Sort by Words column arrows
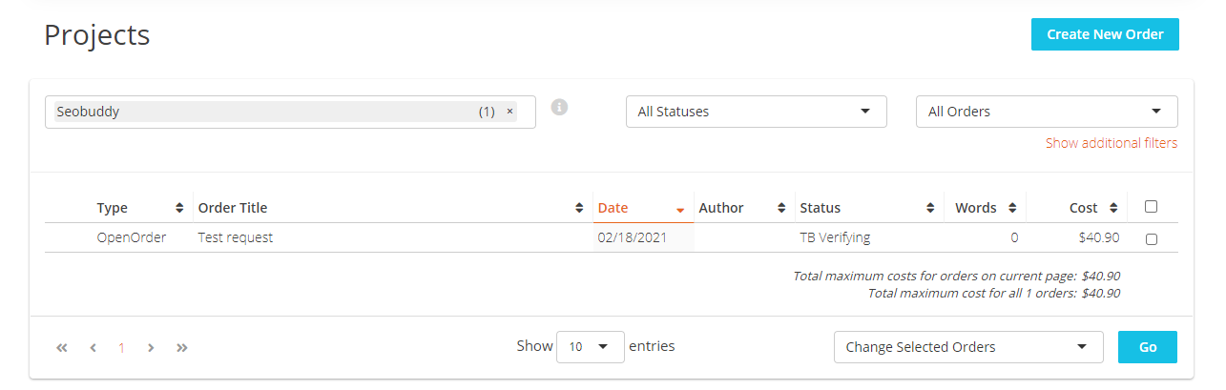Image resolution: width=1226 pixels, height=390 pixels. tap(1012, 208)
